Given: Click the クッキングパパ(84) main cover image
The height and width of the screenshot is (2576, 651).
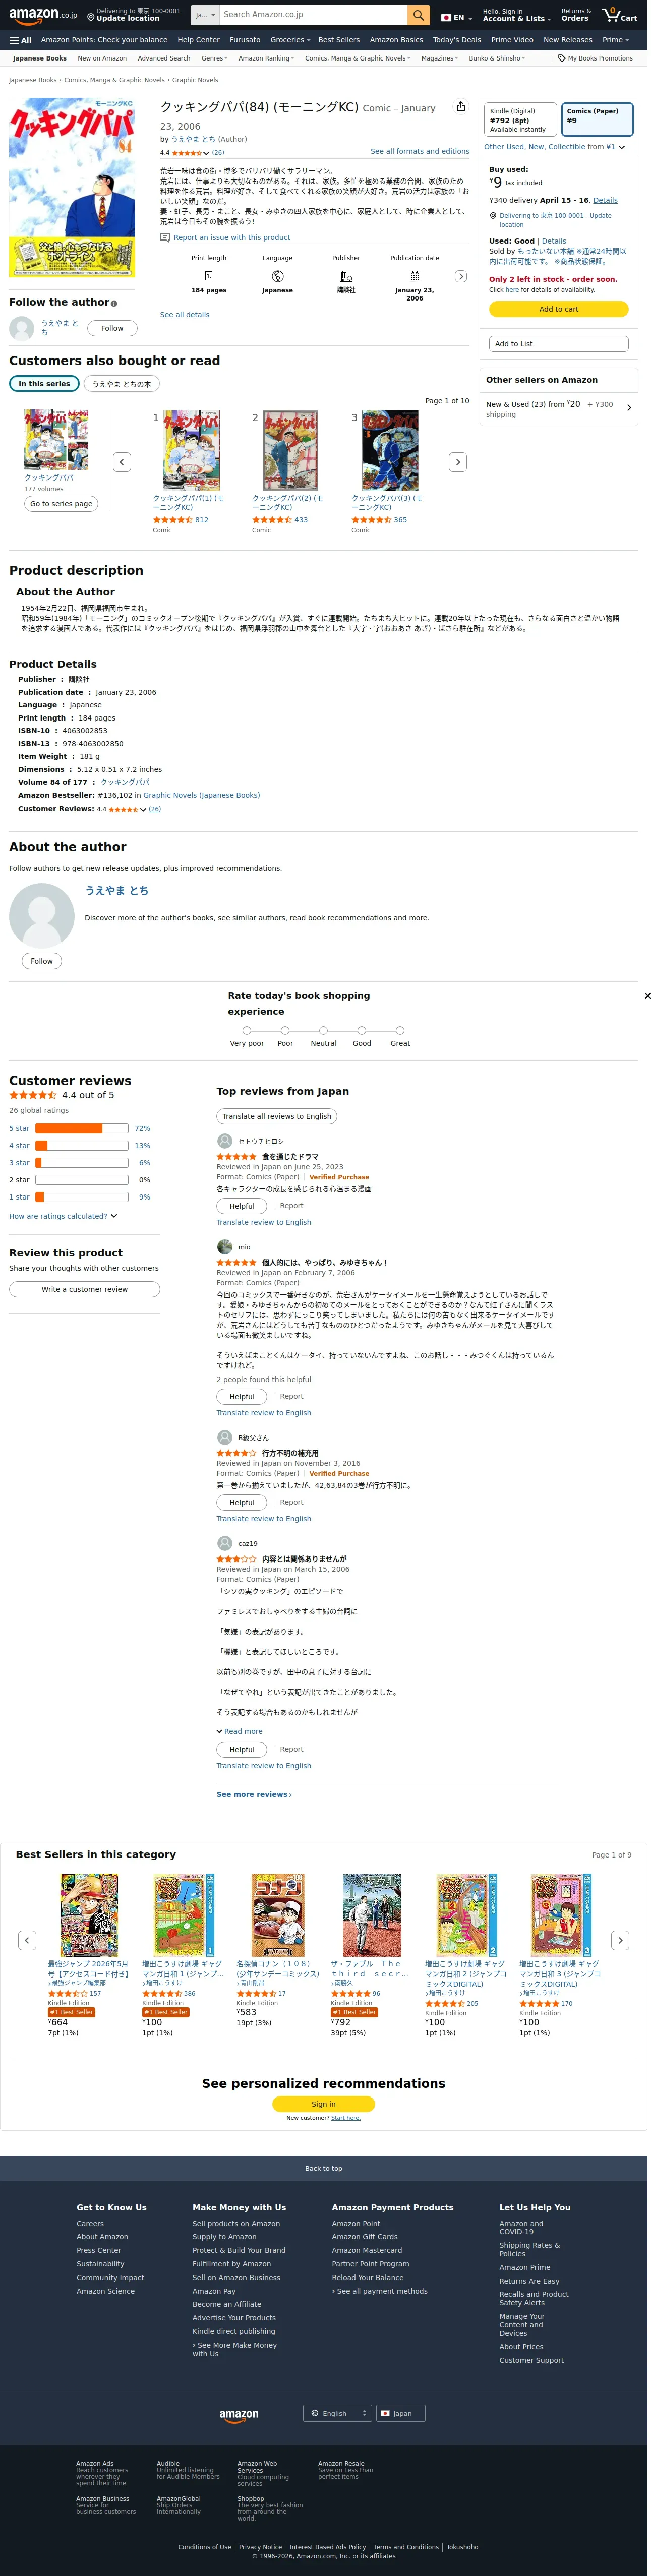Looking at the screenshot, I should pyautogui.click(x=72, y=187).
